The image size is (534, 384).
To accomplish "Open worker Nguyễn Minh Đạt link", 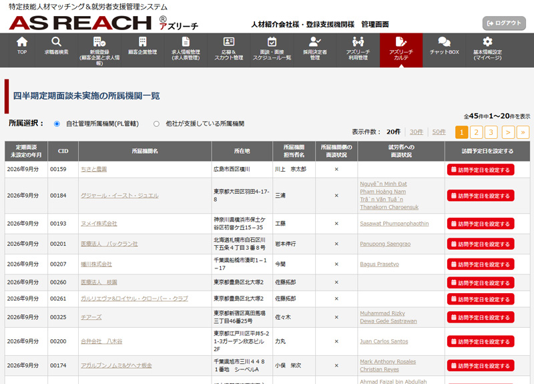I will [x=383, y=184].
